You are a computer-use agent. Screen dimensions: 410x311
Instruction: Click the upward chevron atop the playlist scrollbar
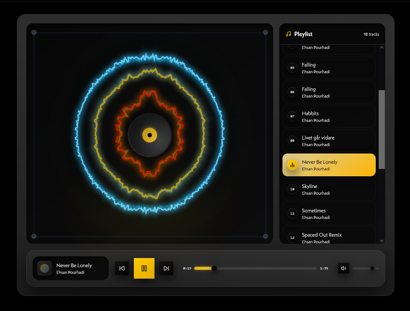(x=382, y=47)
